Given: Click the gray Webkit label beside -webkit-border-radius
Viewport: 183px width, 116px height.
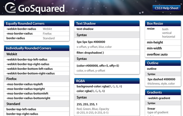Looking at the screenshot, I should coord(47,29).
